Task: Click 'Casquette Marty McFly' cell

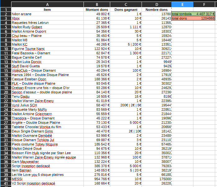Action: [47, 109]
